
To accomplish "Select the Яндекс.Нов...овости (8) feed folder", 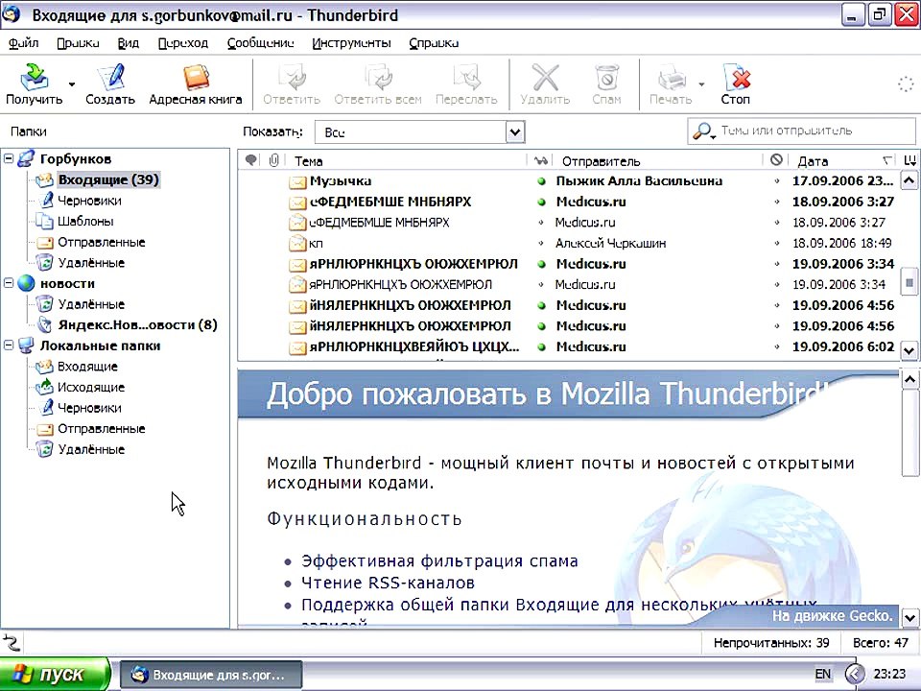I will coord(137,325).
